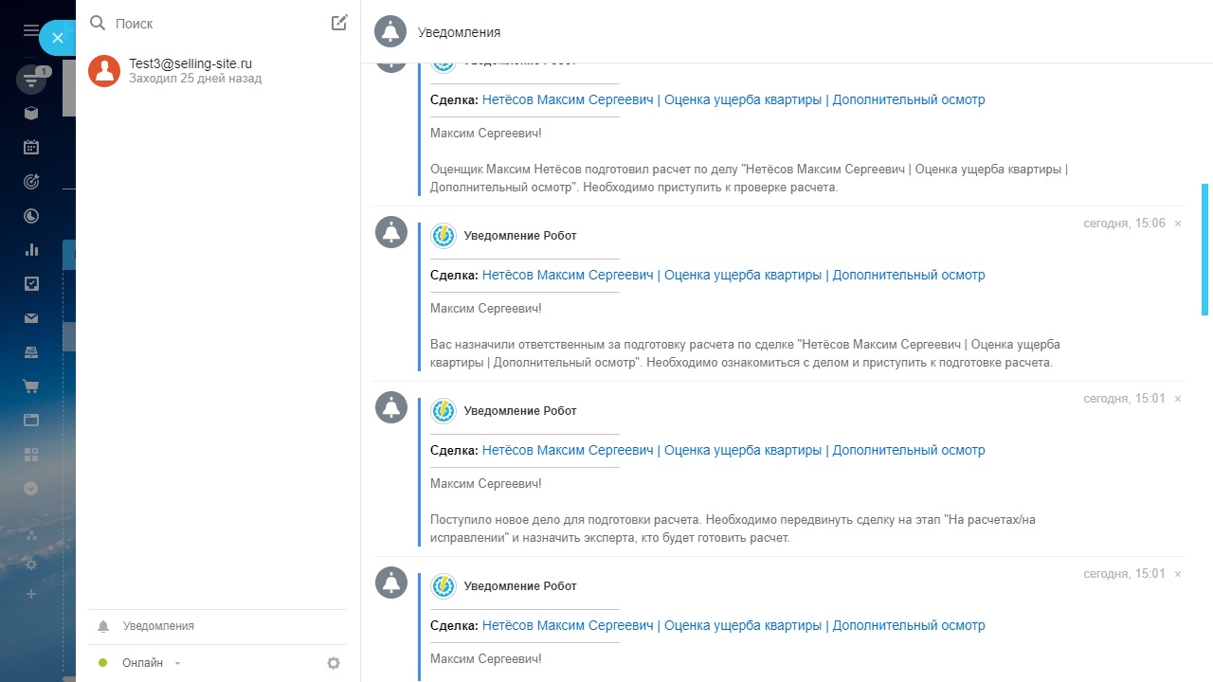The height and width of the screenshot is (682, 1213).
Task: Click the calendar icon in left sidebar
Action: coord(31,147)
